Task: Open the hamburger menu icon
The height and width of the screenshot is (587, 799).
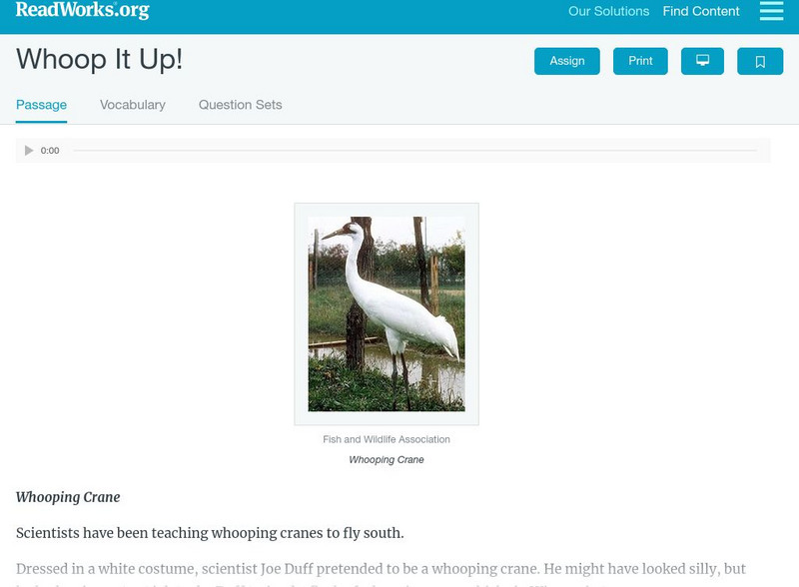Action: (771, 11)
